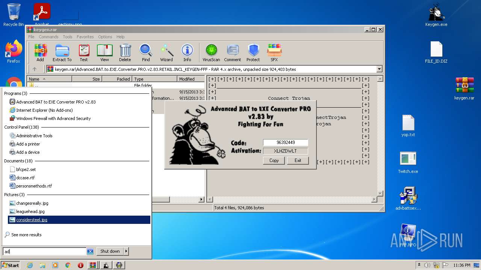Sort files by the Packed column
Viewport: 481px width, 270px height.
coord(117,79)
